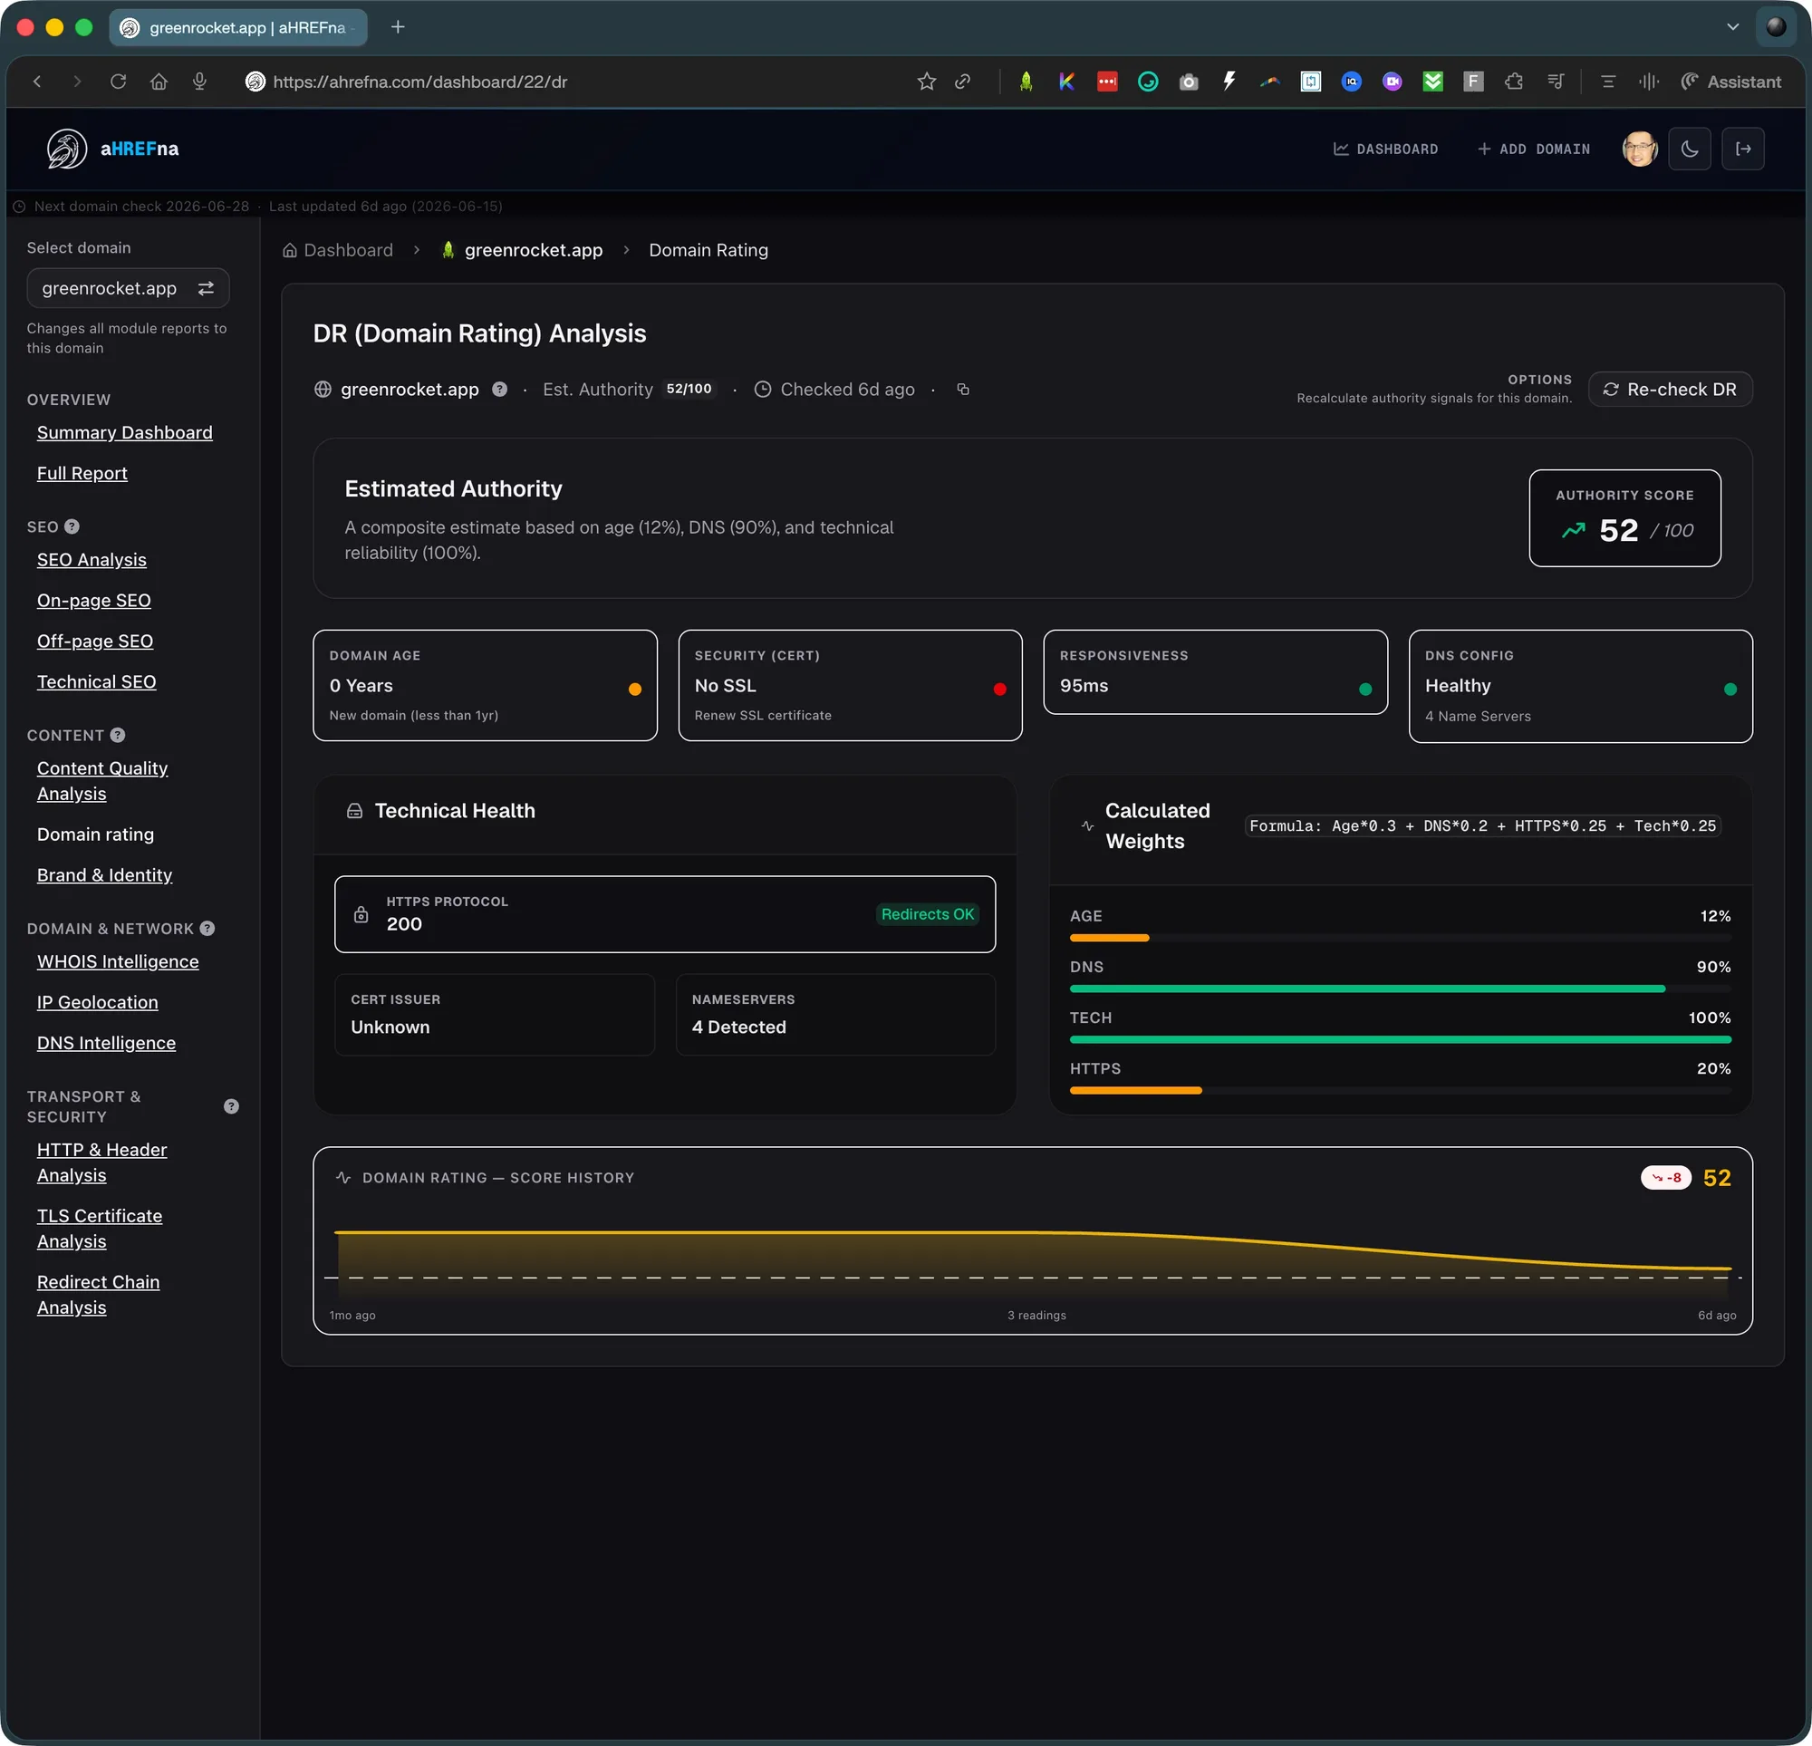Click the logout icon in header
The width and height of the screenshot is (1812, 1746).
[x=1742, y=149]
